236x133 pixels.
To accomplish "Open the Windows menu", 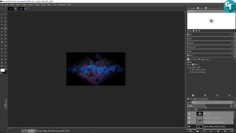I will coord(62,5).
